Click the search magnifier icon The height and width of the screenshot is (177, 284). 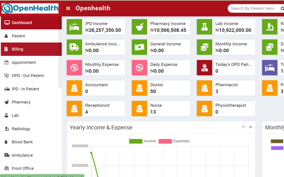(x=282, y=8)
